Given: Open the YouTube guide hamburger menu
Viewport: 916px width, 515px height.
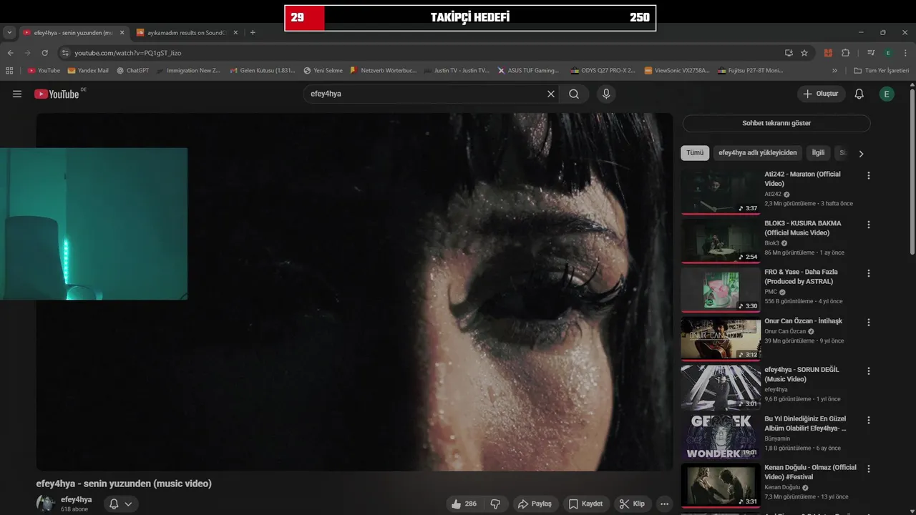Looking at the screenshot, I should 17,94.
